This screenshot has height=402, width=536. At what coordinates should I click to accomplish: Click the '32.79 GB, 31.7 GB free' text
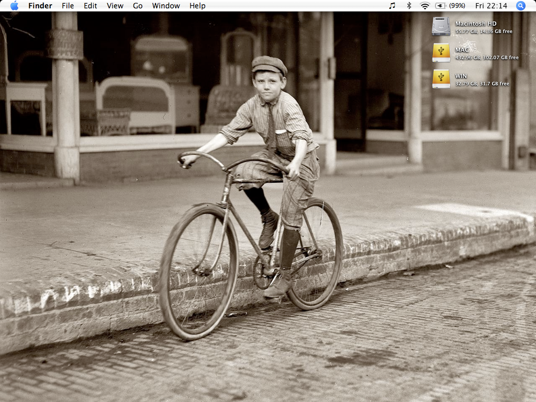(x=482, y=84)
